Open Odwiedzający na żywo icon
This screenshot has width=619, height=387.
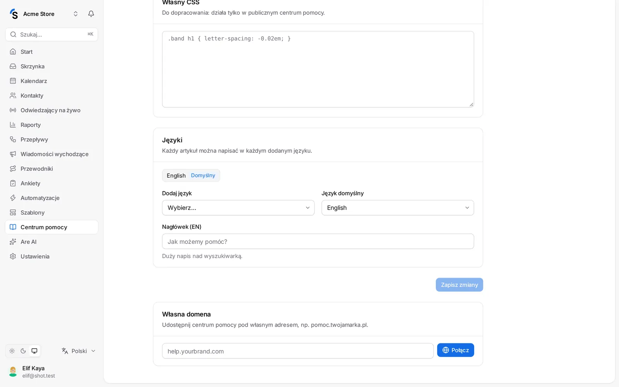pyautogui.click(x=13, y=110)
